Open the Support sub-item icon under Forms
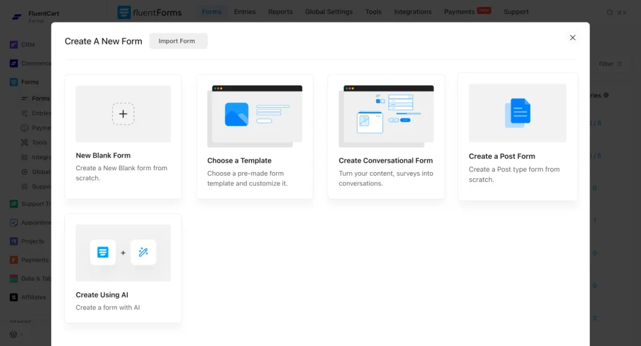This screenshot has width=641, height=346. pos(24,186)
